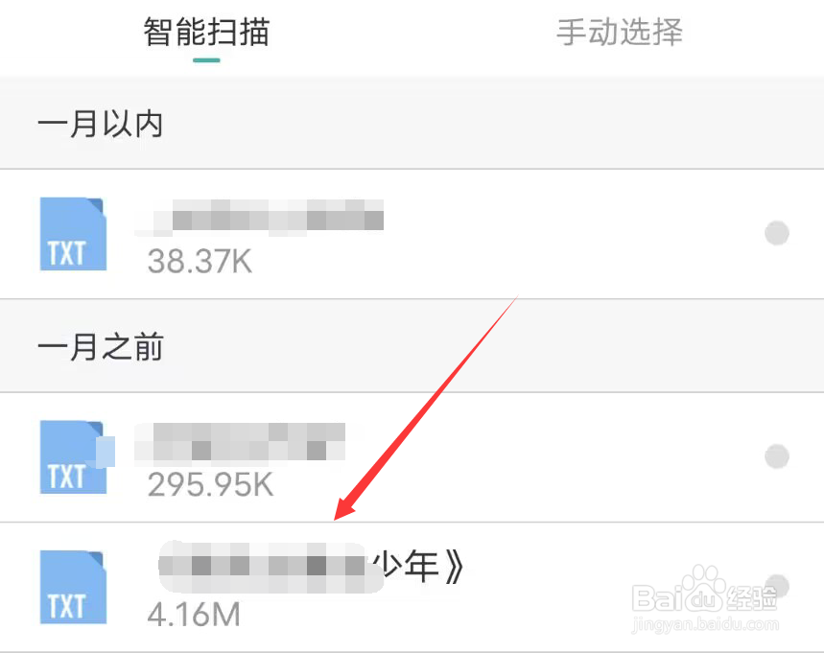Open the file name ending with 少年》
The image size is (824, 653).
311,568
